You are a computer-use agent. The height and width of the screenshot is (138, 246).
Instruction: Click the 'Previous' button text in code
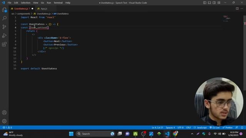click(x=60, y=44)
